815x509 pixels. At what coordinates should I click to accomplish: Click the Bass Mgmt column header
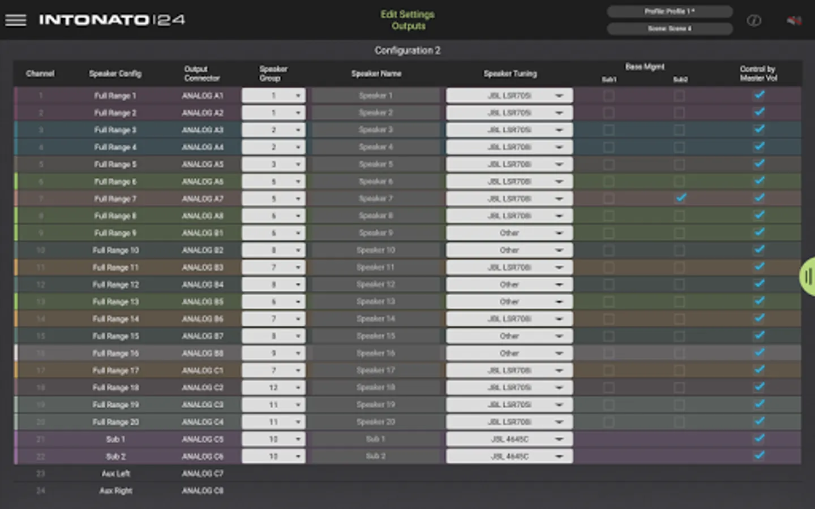(x=645, y=67)
